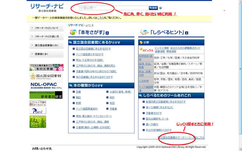242x151 pixels.
Task: Open 文書類(憲政・占領期・日系移民) link
Action: coord(93,128)
